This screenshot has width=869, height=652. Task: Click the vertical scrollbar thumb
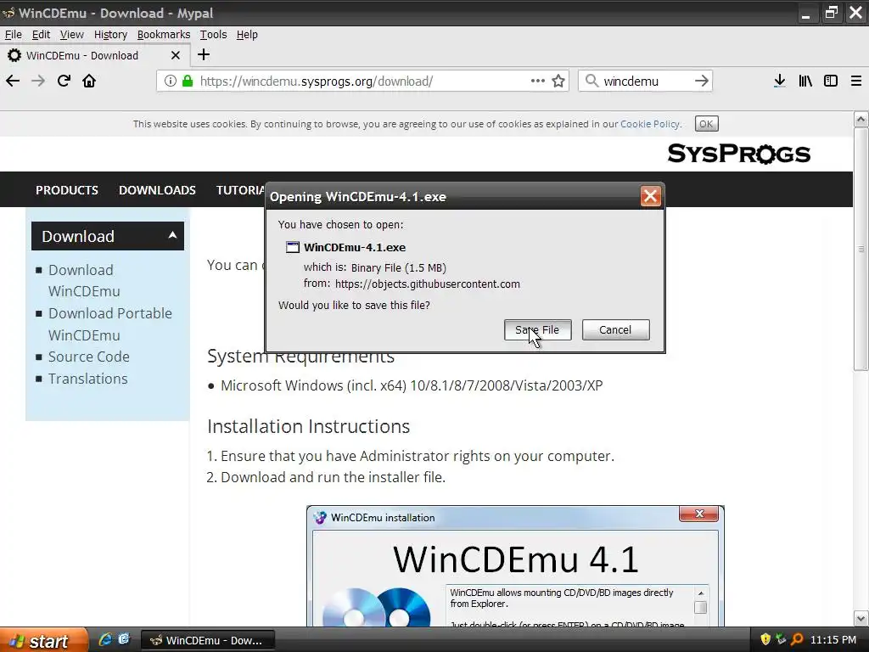pos(861,249)
